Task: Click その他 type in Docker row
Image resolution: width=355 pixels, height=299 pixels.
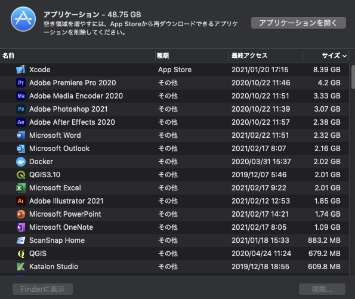Action: [168, 162]
